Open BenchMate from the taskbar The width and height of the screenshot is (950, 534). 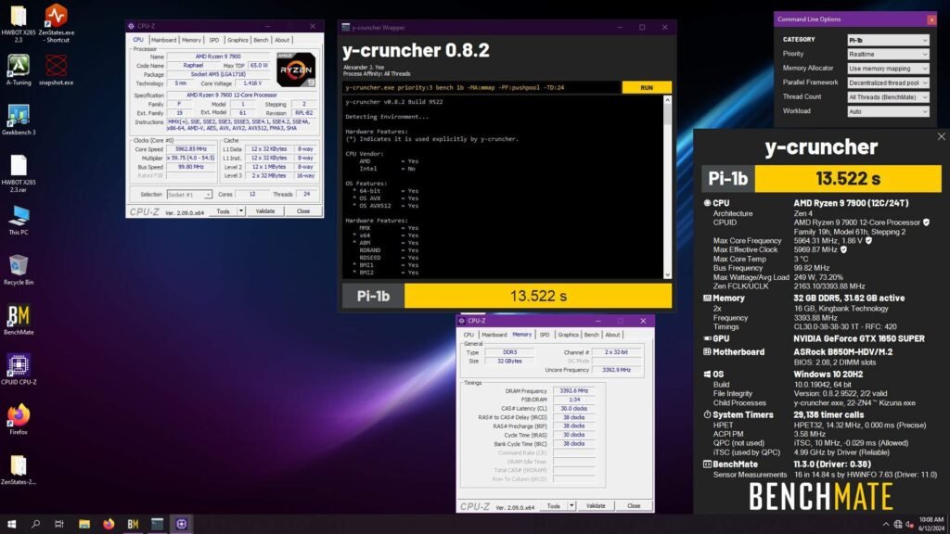pyautogui.click(x=133, y=524)
